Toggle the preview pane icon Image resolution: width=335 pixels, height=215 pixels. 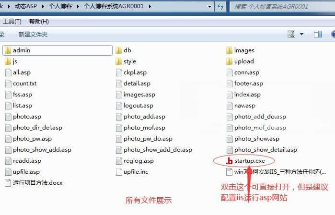(x=318, y=34)
